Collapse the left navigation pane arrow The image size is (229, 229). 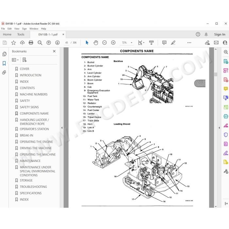coord(62,128)
